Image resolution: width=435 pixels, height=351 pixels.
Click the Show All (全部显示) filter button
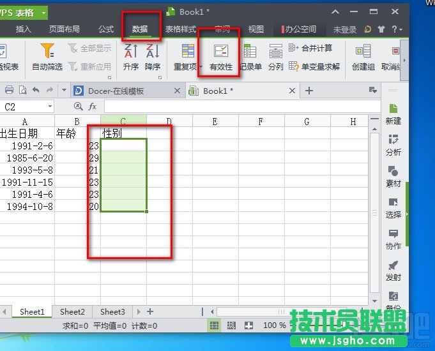(89, 49)
